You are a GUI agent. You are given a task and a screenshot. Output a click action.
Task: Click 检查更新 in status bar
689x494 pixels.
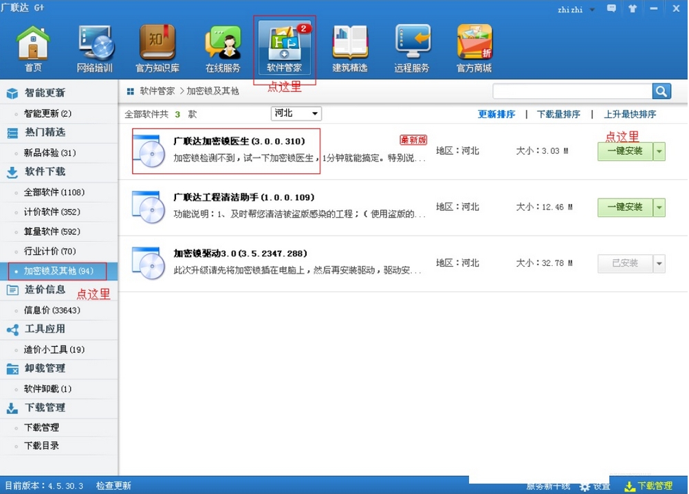tap(113, 486)
